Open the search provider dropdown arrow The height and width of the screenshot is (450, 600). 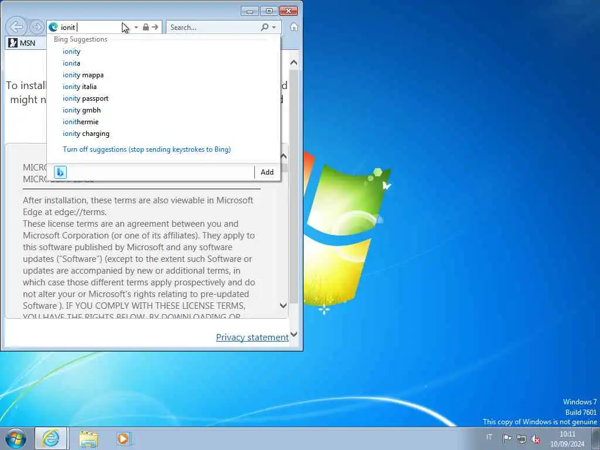(274, 27)
